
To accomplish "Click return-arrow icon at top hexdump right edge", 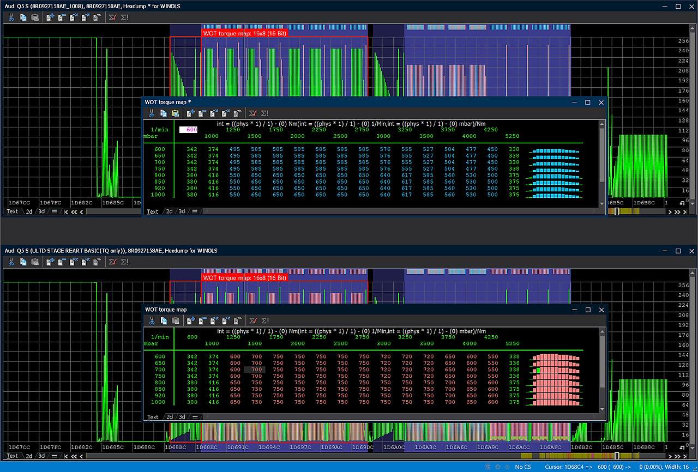I will [x=682, y=203].
